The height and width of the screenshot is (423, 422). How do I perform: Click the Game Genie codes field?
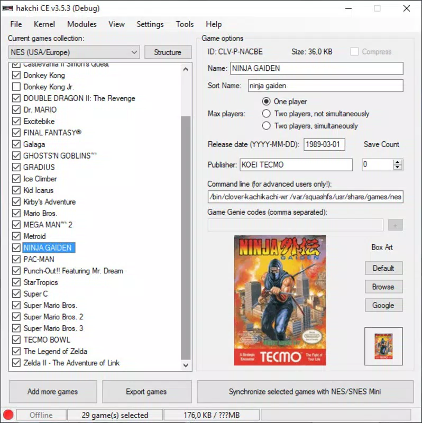[x=296, y=225]
